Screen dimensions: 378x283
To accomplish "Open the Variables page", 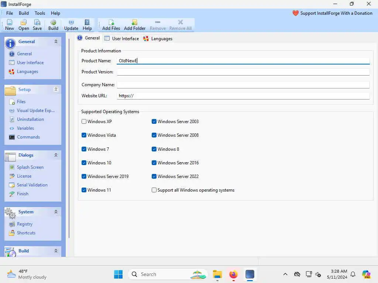I will pyautogui.click(x=25, y=128).
